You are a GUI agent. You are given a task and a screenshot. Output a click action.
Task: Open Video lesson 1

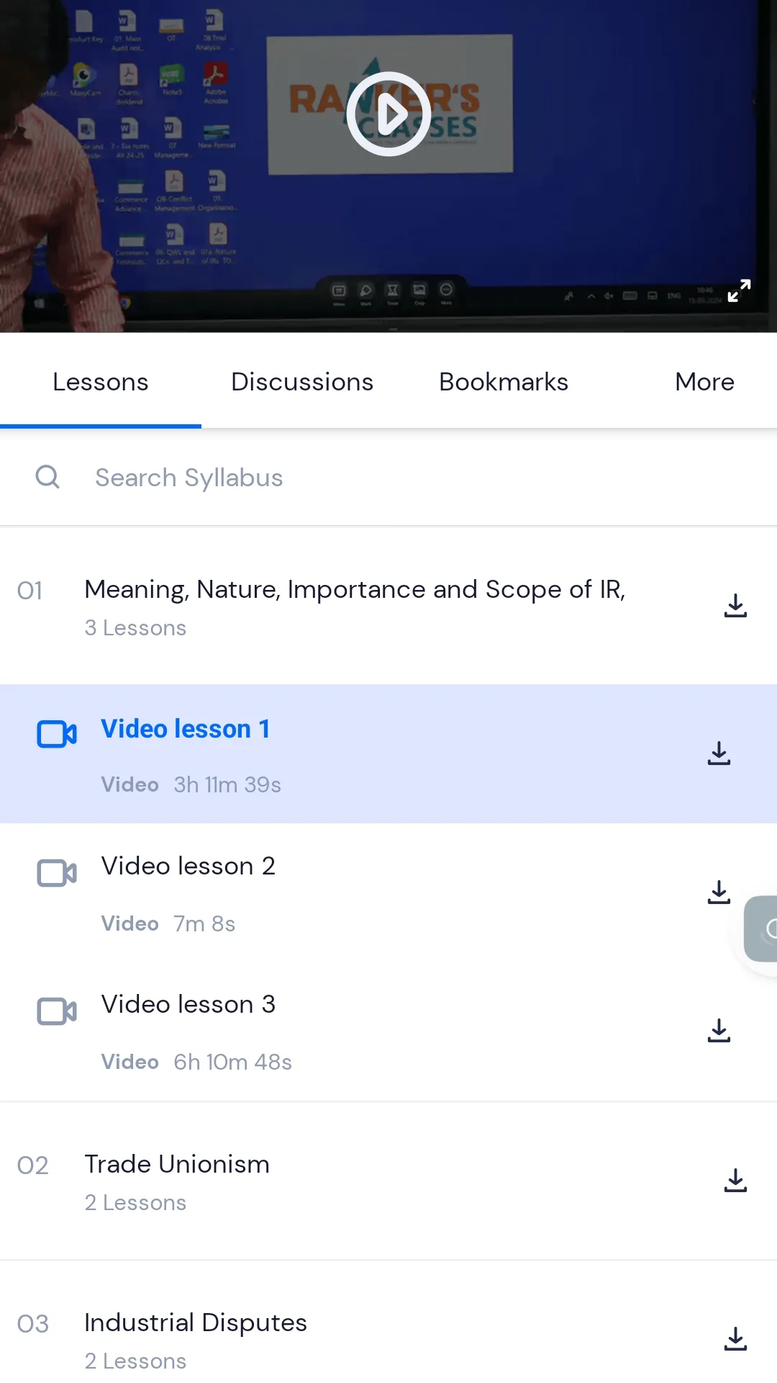tap(388, 753)
